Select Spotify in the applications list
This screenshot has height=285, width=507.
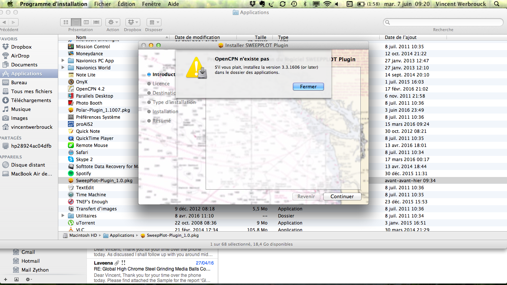(x=84, y=173)
